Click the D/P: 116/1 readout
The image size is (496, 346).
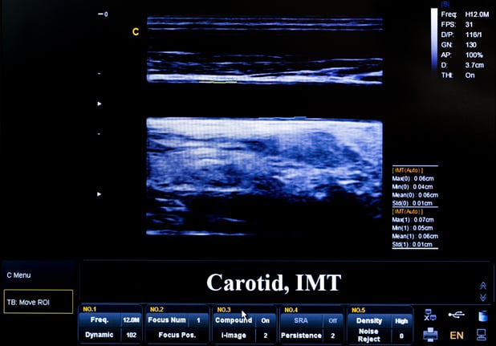coord(461,35)
